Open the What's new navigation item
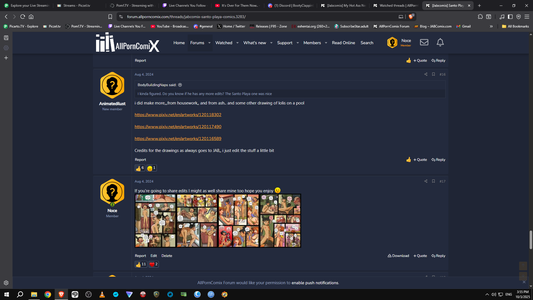This screenshot has height=300, width=533. pos(255,43)
